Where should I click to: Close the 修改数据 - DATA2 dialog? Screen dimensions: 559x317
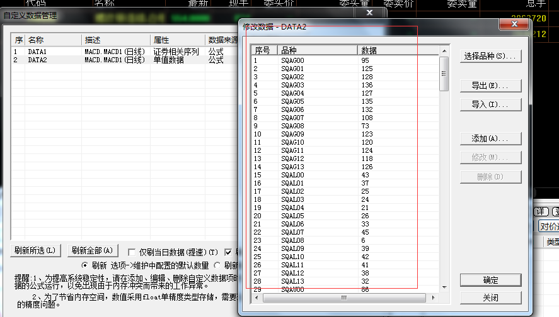pos(514,24)
